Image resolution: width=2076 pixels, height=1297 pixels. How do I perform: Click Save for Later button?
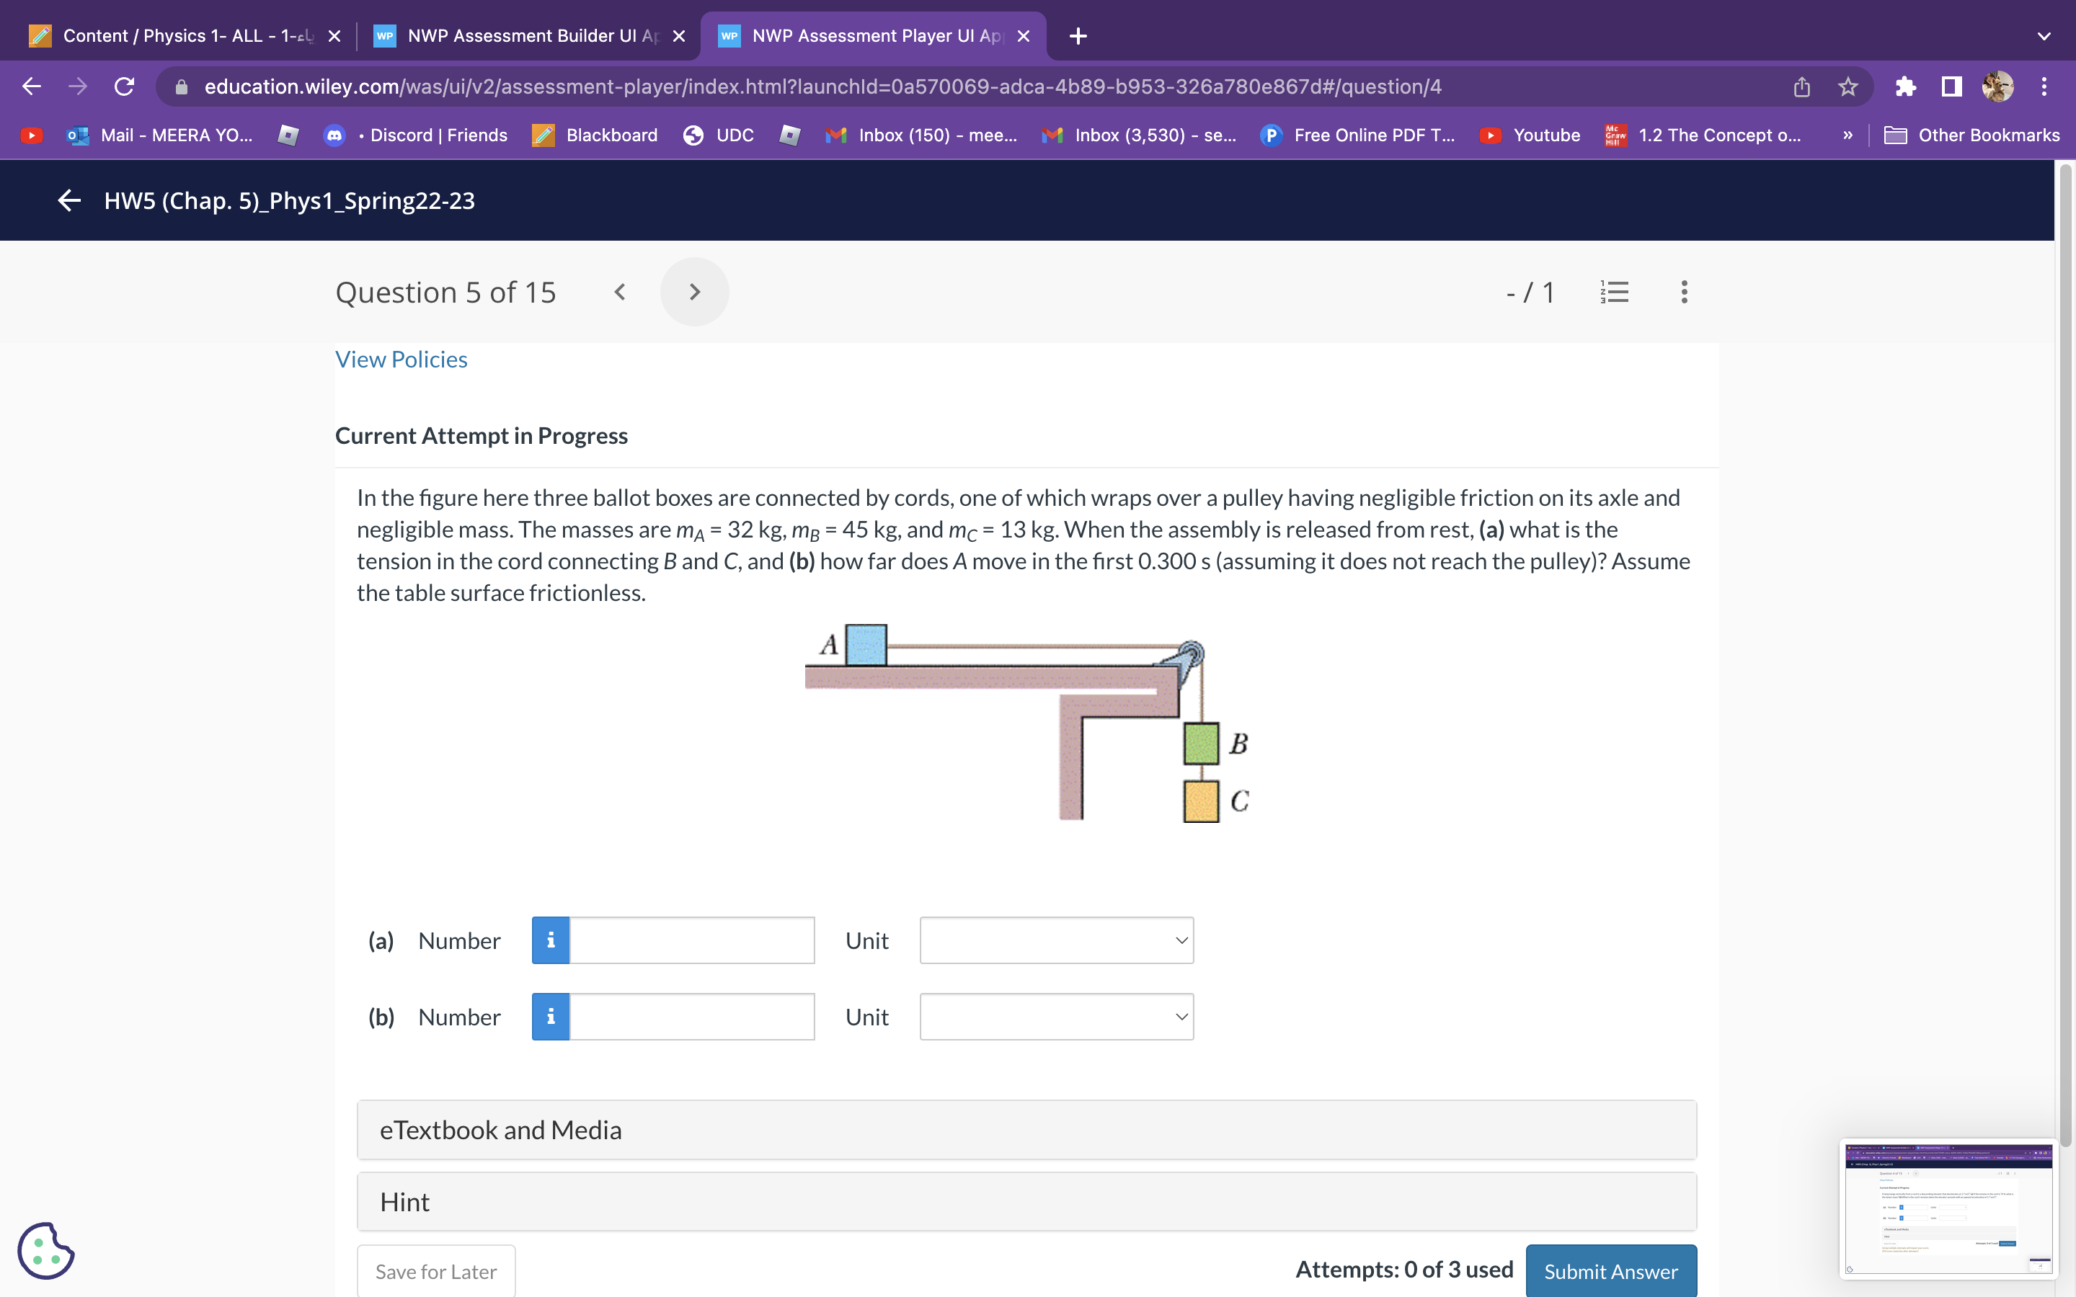click(x=436, y=1271)
